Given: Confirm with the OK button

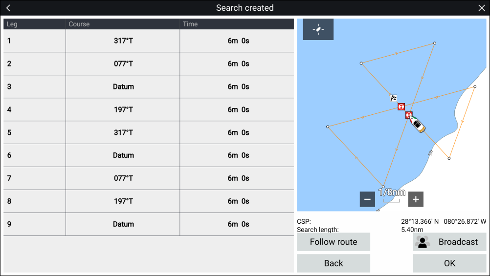Looking at the screenshot, I should [x=449, y=263].
